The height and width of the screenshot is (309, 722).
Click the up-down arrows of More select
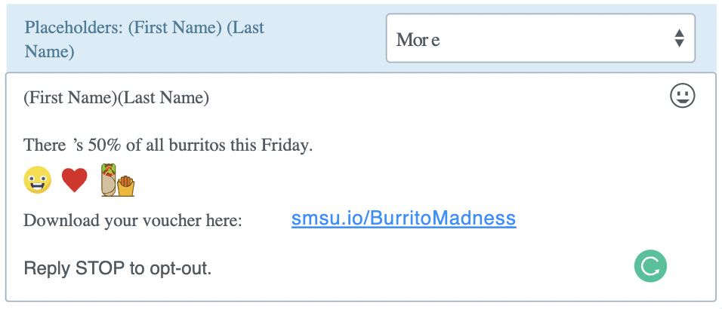point(679,38)
